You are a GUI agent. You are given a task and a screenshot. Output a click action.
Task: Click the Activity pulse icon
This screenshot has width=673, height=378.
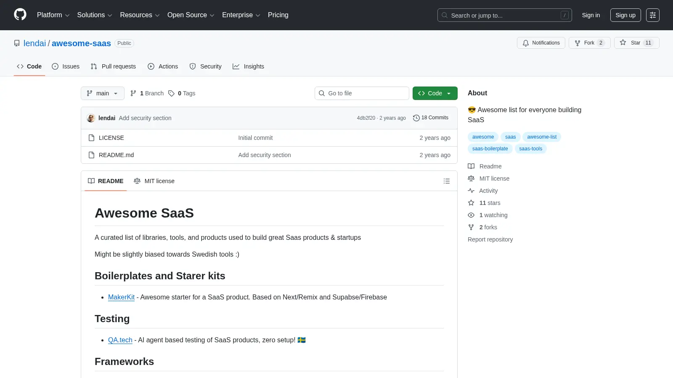(x=471, y=191)
